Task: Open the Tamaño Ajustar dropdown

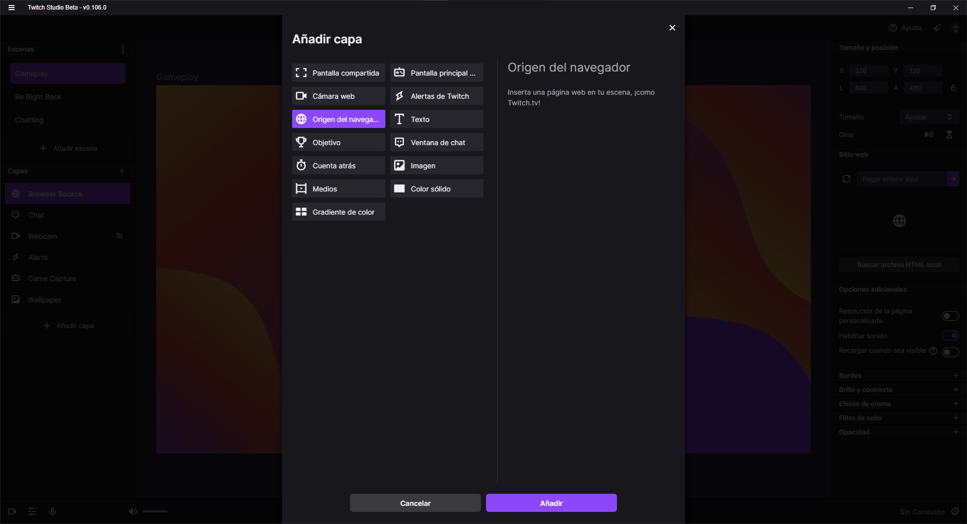Action: click(x=928, y=117)
